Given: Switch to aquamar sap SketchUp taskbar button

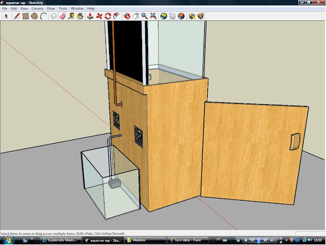Looking at the screenshot, I should [x=103, y=240].
